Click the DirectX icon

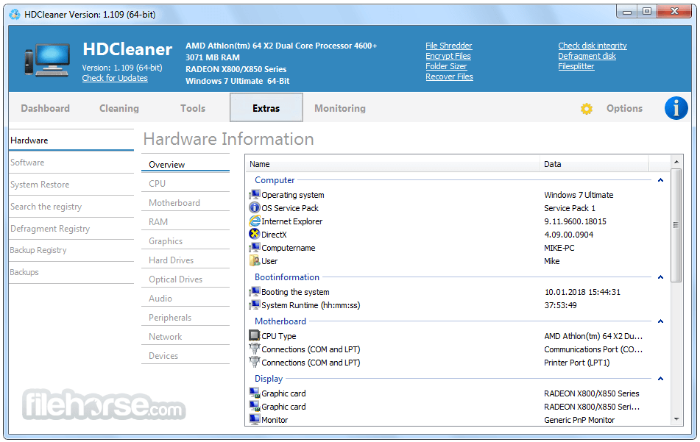(255, 234)
